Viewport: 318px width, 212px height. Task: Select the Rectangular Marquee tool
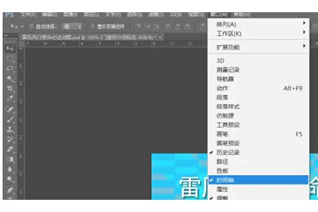click(x=10, y=58)
